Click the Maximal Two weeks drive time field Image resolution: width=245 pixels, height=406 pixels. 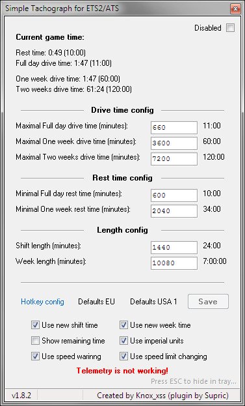174,159
